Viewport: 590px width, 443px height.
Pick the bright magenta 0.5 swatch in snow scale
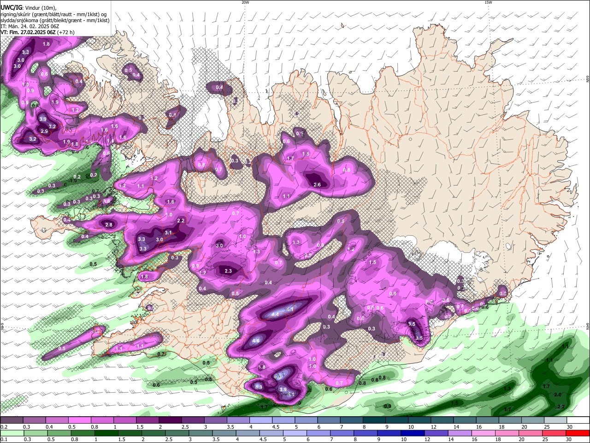(79, 420)
